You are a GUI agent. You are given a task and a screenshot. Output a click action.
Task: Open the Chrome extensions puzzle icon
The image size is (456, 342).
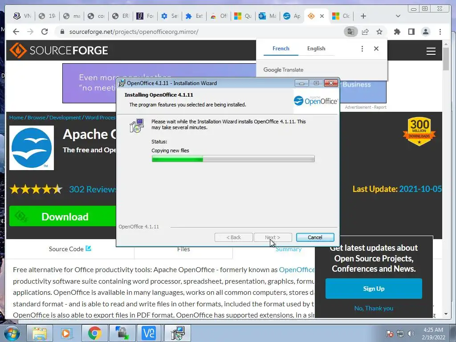click(x=397, y=32)
